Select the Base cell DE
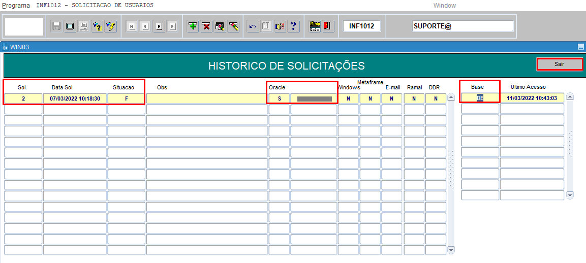The image size is (586, 263). click(480, 98)
